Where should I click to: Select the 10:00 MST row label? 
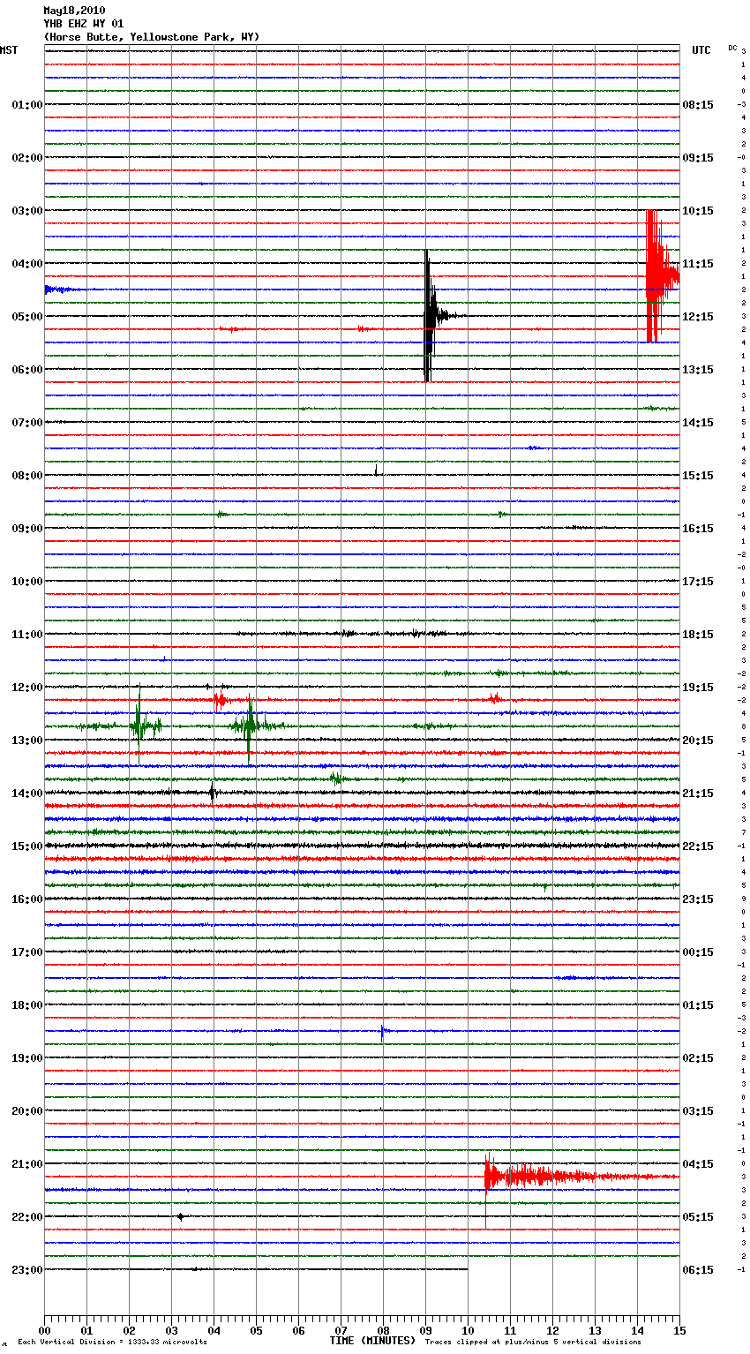click(x=27, y=582)
